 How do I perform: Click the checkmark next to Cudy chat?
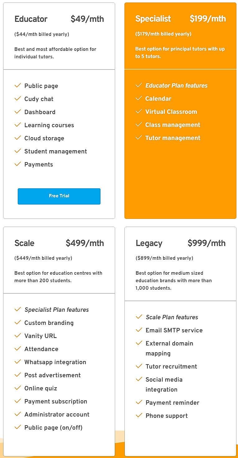pos(18,99)
